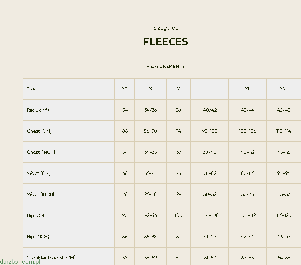Click the MEASUREMENTS label above the table

(x=165, y=66)
